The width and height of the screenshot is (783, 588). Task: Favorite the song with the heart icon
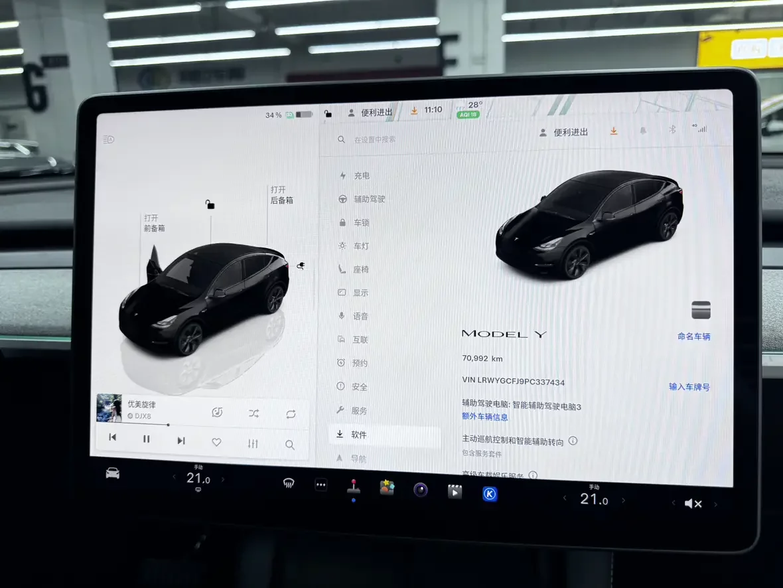[216, 442]
